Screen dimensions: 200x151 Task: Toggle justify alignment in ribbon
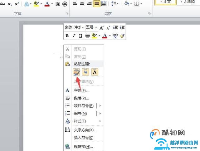pos(96,4)
